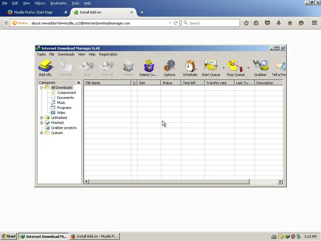Sort by Size column header

coord(149,83)
